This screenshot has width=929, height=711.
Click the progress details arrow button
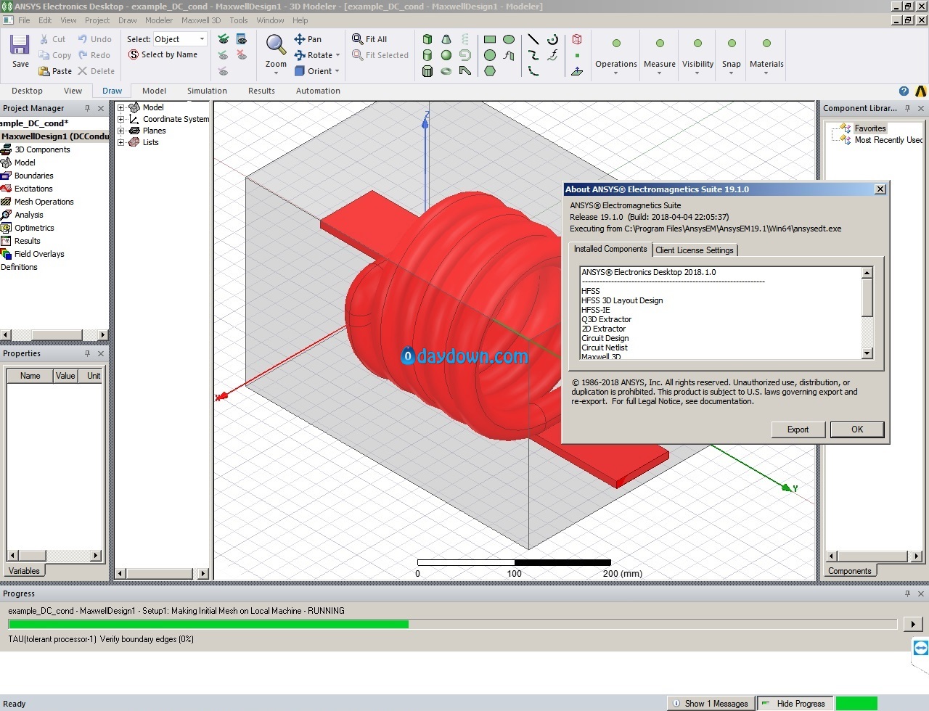(x=913, y=624)
